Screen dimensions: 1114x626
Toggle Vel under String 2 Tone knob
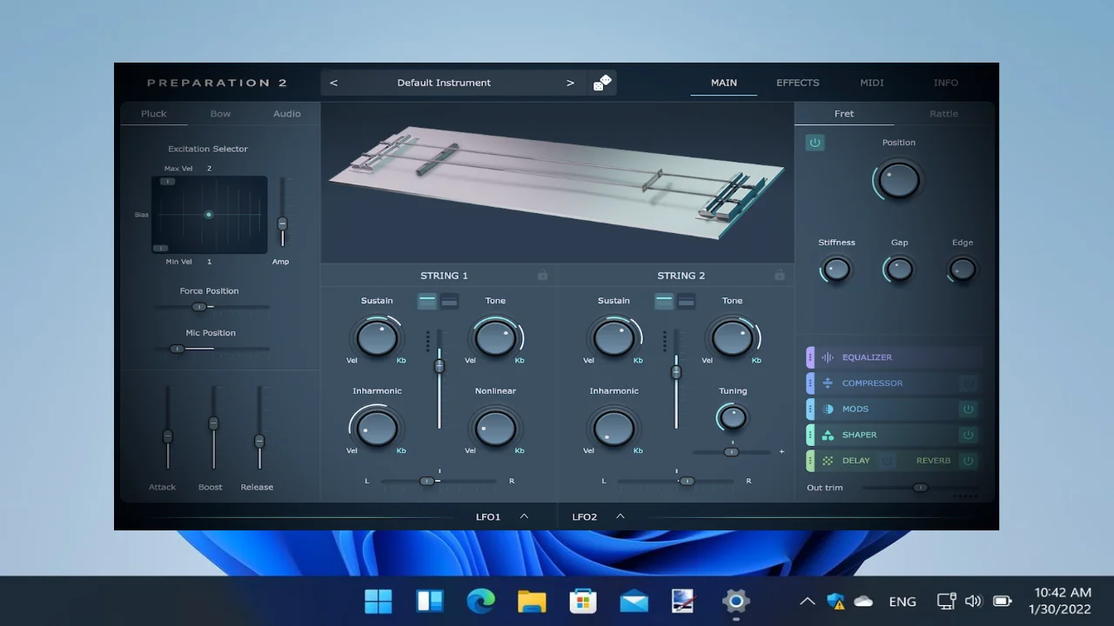point(707,360)
